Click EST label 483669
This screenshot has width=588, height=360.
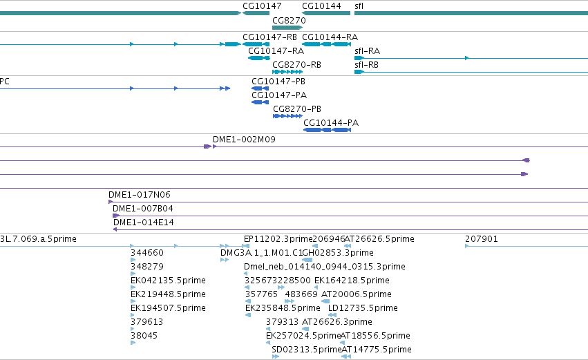(301, 294)
